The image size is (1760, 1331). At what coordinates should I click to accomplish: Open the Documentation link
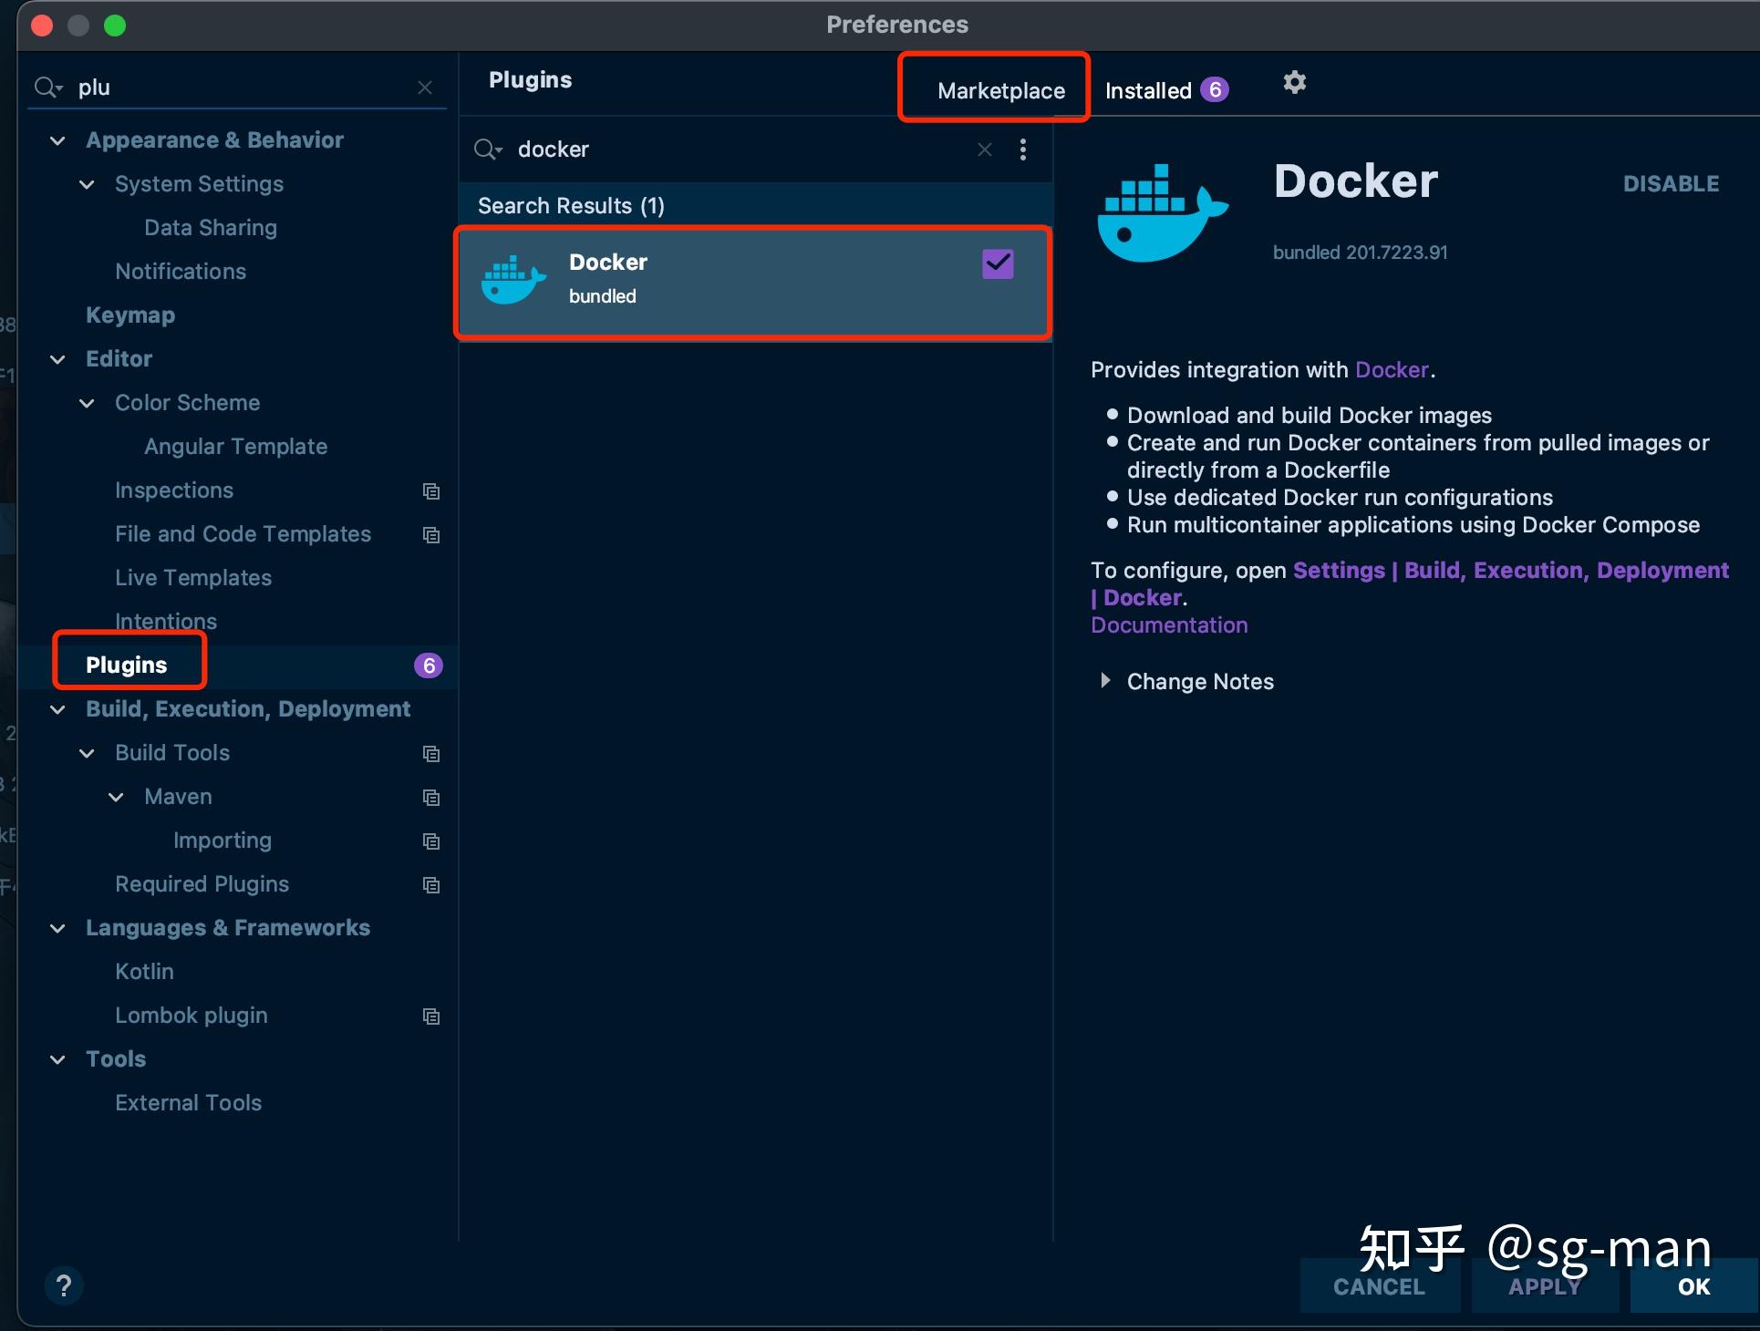pos(1169,624)
